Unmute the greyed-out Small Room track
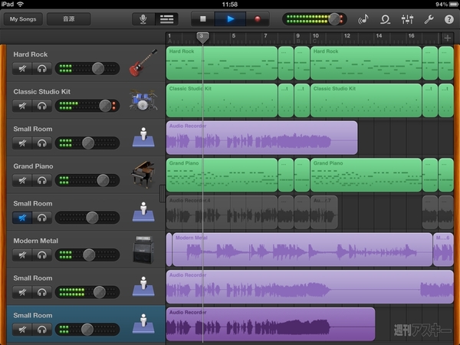 tap(23, 218)
